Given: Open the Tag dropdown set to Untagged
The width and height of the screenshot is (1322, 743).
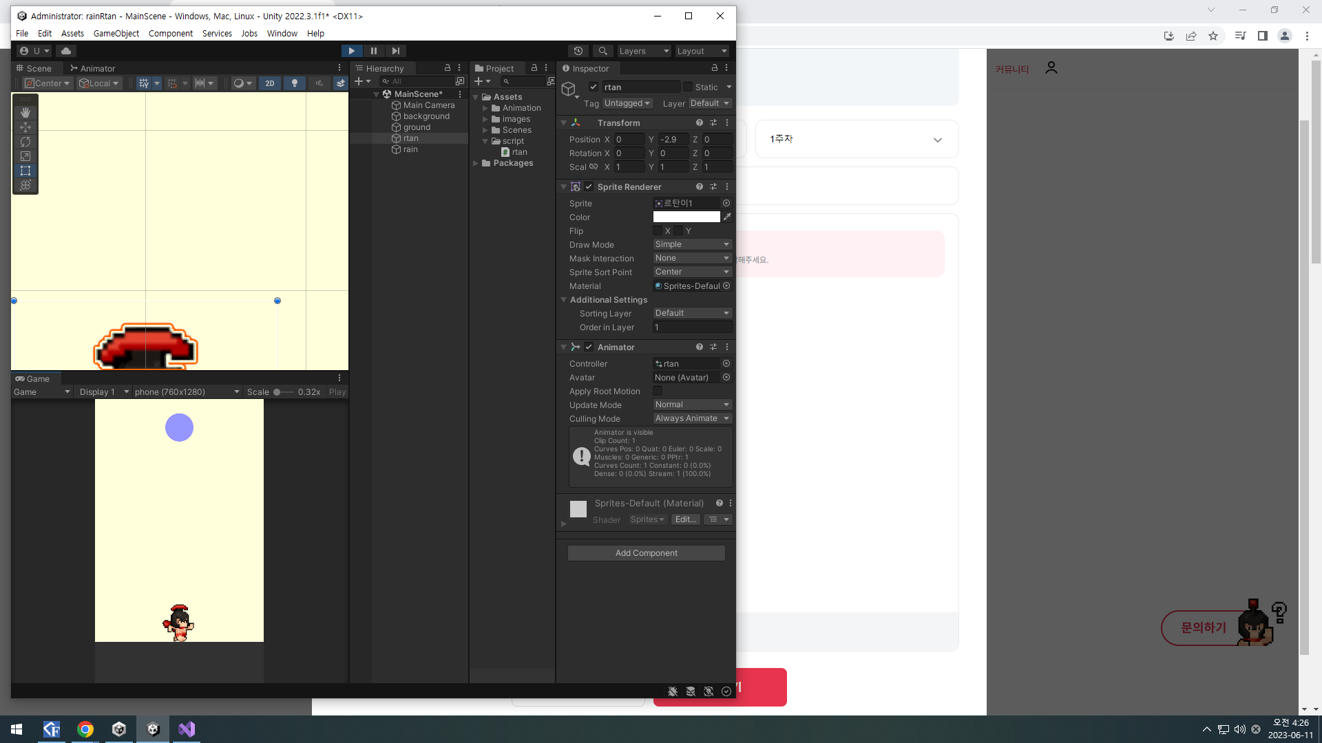Looking at the screenshot, I should pyautogui.click(x=627, y=103).
